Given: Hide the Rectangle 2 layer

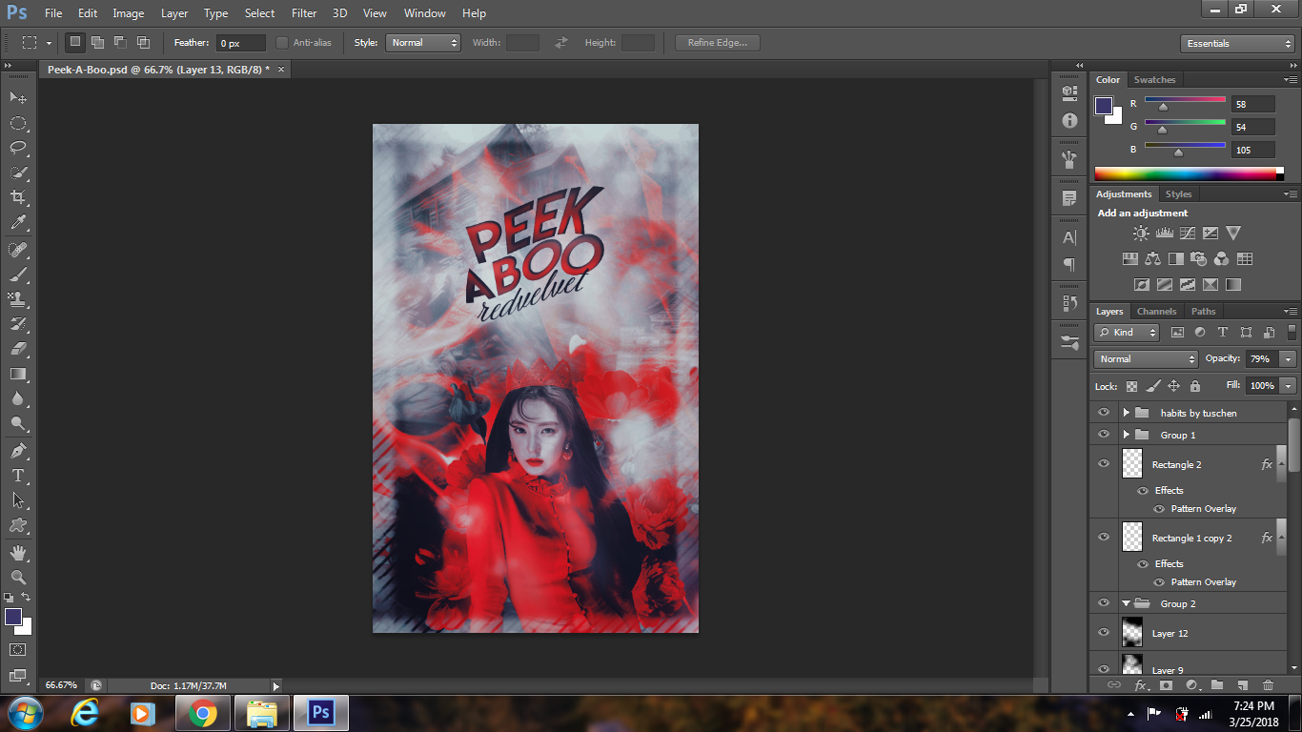Looking at the screenshot, I should (1104, 464).
